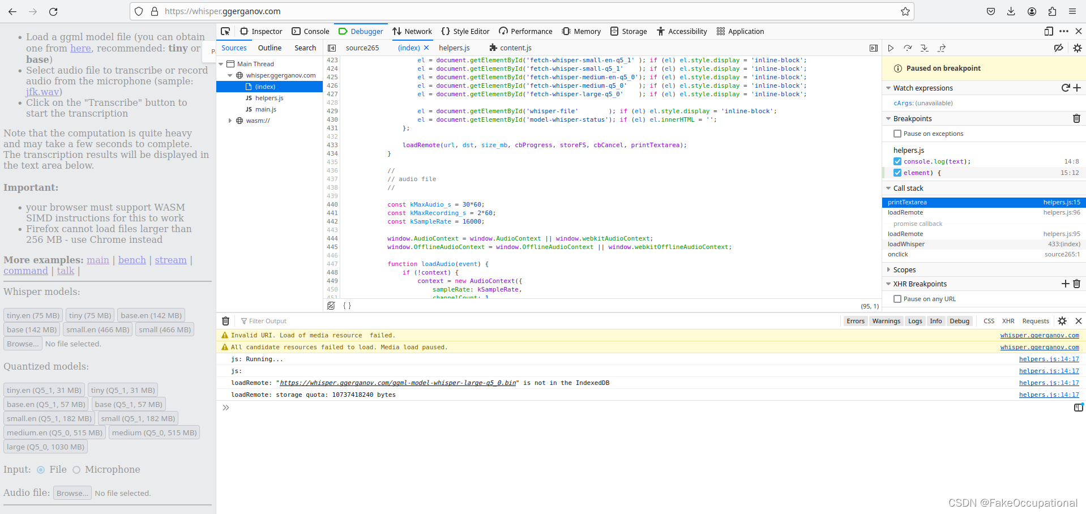Switch console to multi-line editor mode icon
The height and width of the screenshot is (514, 1086).
tap(1079, 408)
